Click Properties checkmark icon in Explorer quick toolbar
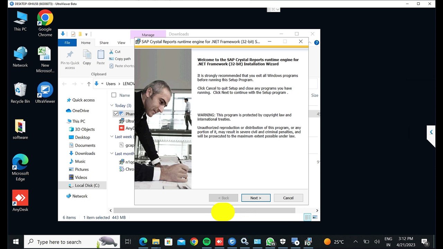The height and width of the screenshot is (249, 443). [73, 34]
